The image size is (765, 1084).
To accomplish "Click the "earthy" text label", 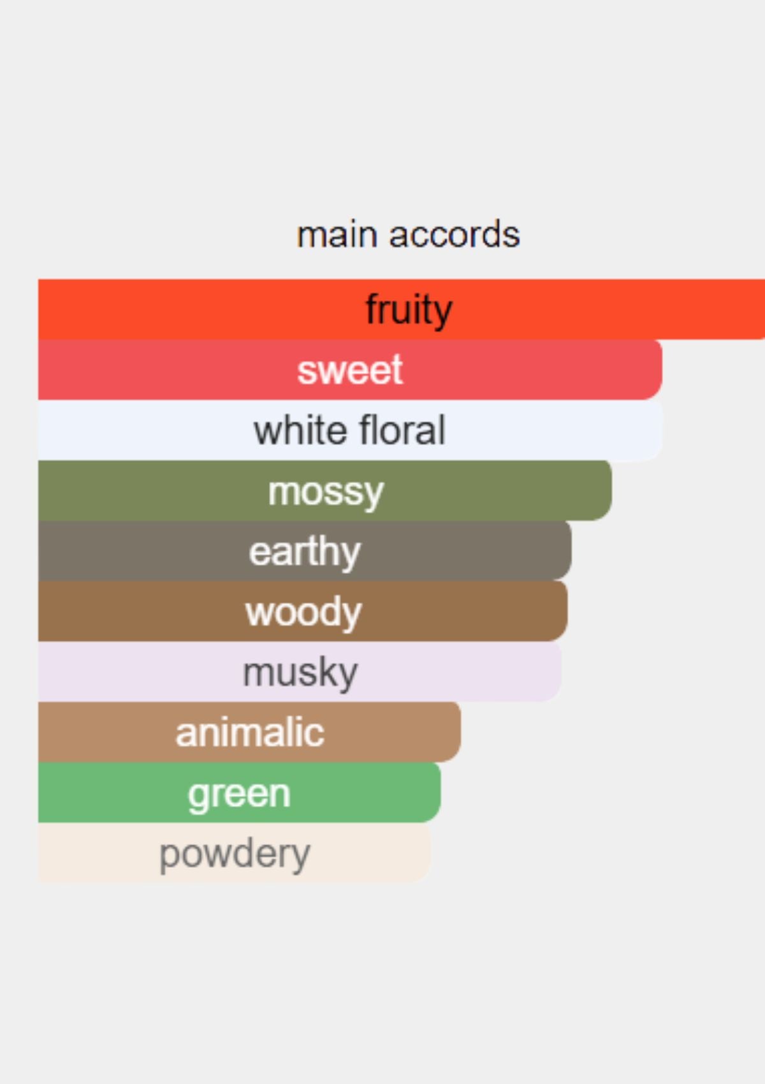I will click(305, 551).
